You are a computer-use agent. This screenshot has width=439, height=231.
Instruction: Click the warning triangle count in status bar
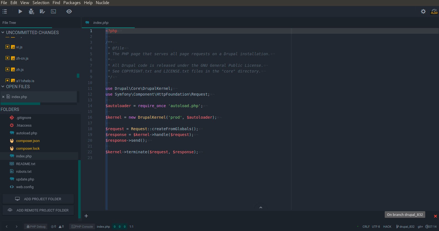(61, 227)
